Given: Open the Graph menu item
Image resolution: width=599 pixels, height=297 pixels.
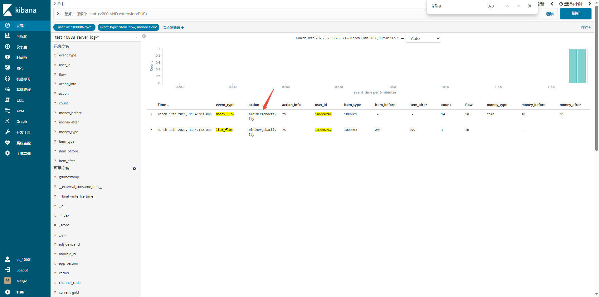Looking at the screenshot, I should [22, 122].
